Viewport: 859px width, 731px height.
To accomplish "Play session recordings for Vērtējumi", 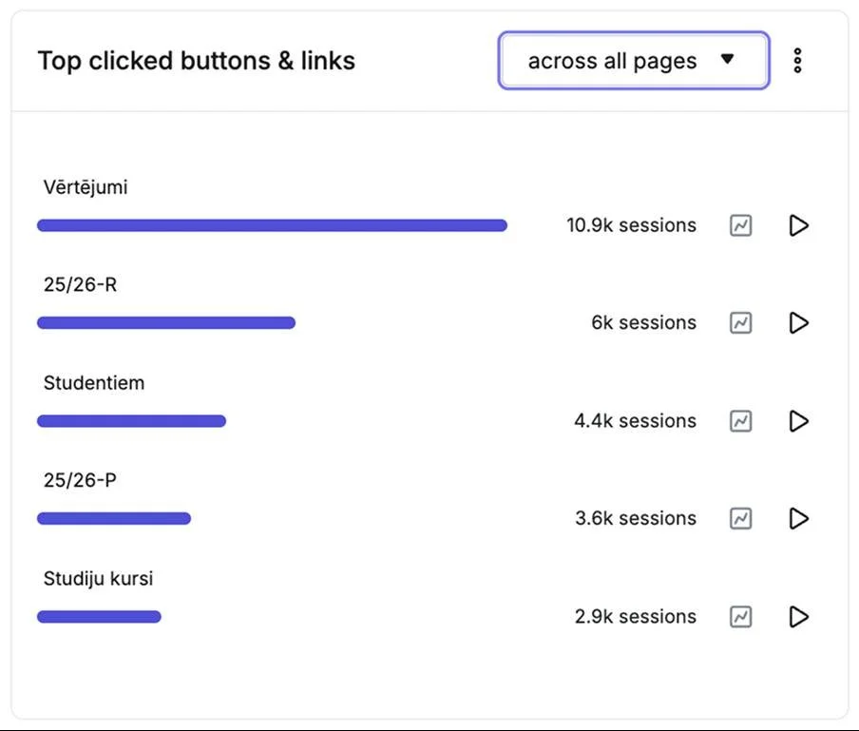I will pos(799,225).
